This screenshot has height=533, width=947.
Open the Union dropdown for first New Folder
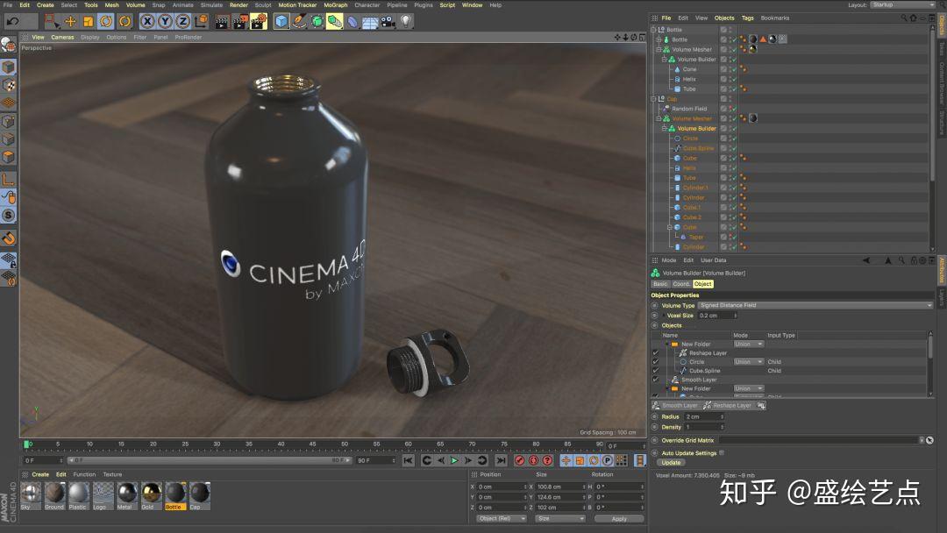(x=748, y=344)
